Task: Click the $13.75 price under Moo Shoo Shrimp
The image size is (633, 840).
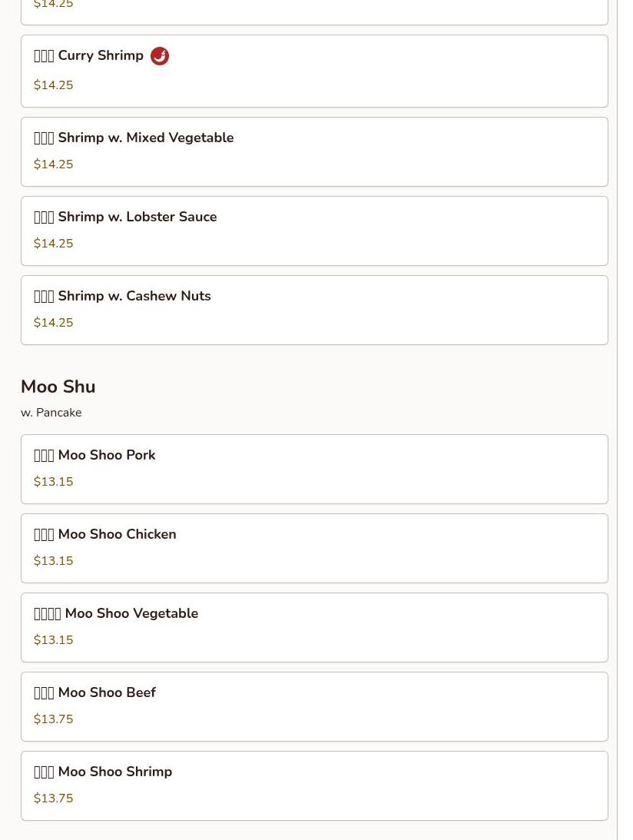Action: tap(54, 798)
